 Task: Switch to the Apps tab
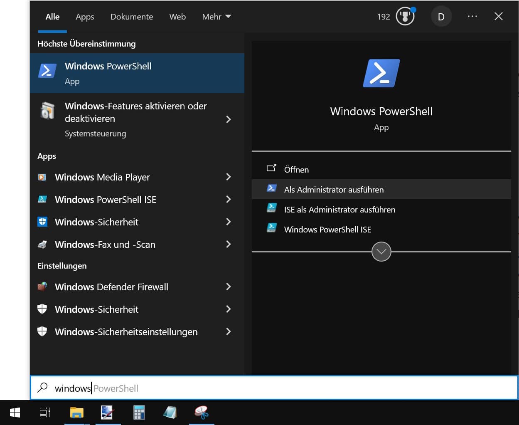click(85, 17)
